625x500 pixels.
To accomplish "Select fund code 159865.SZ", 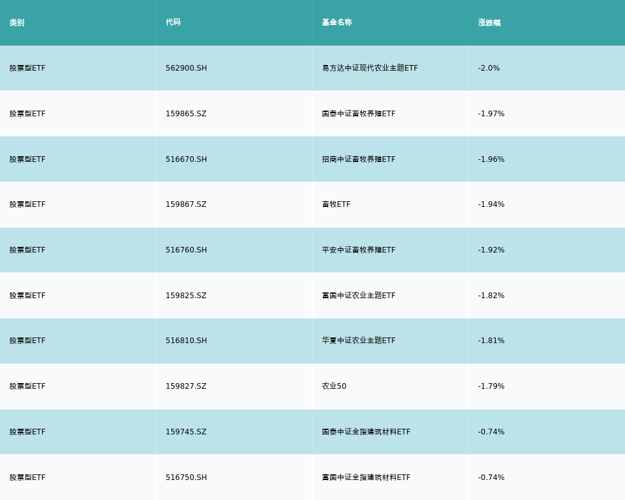I will [186, 114].
